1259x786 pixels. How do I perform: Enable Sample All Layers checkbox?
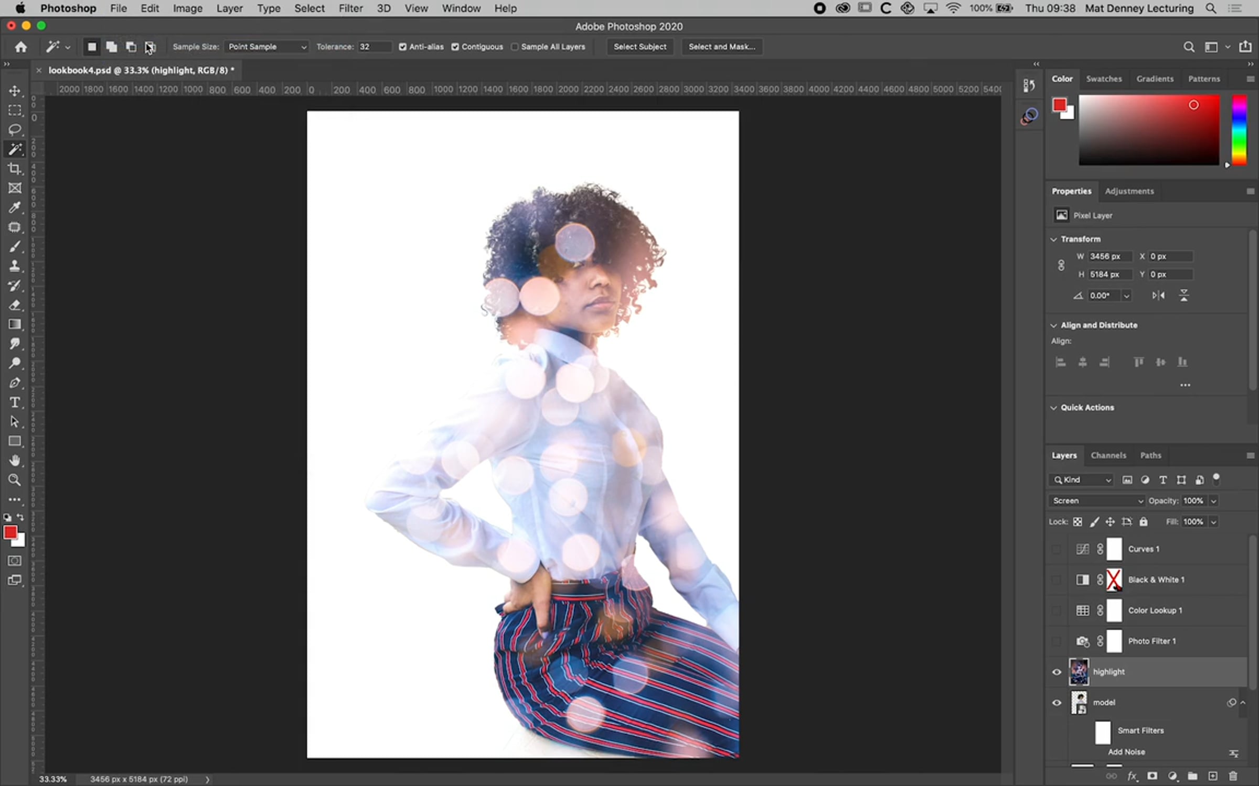coord(515,47)
